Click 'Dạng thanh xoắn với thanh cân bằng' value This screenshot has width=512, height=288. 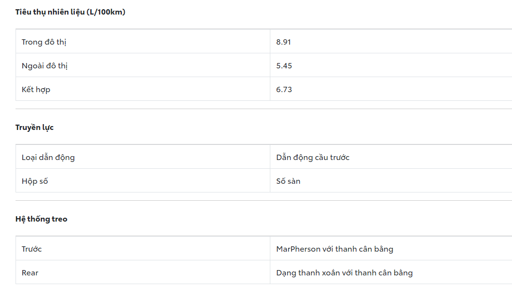344,273
